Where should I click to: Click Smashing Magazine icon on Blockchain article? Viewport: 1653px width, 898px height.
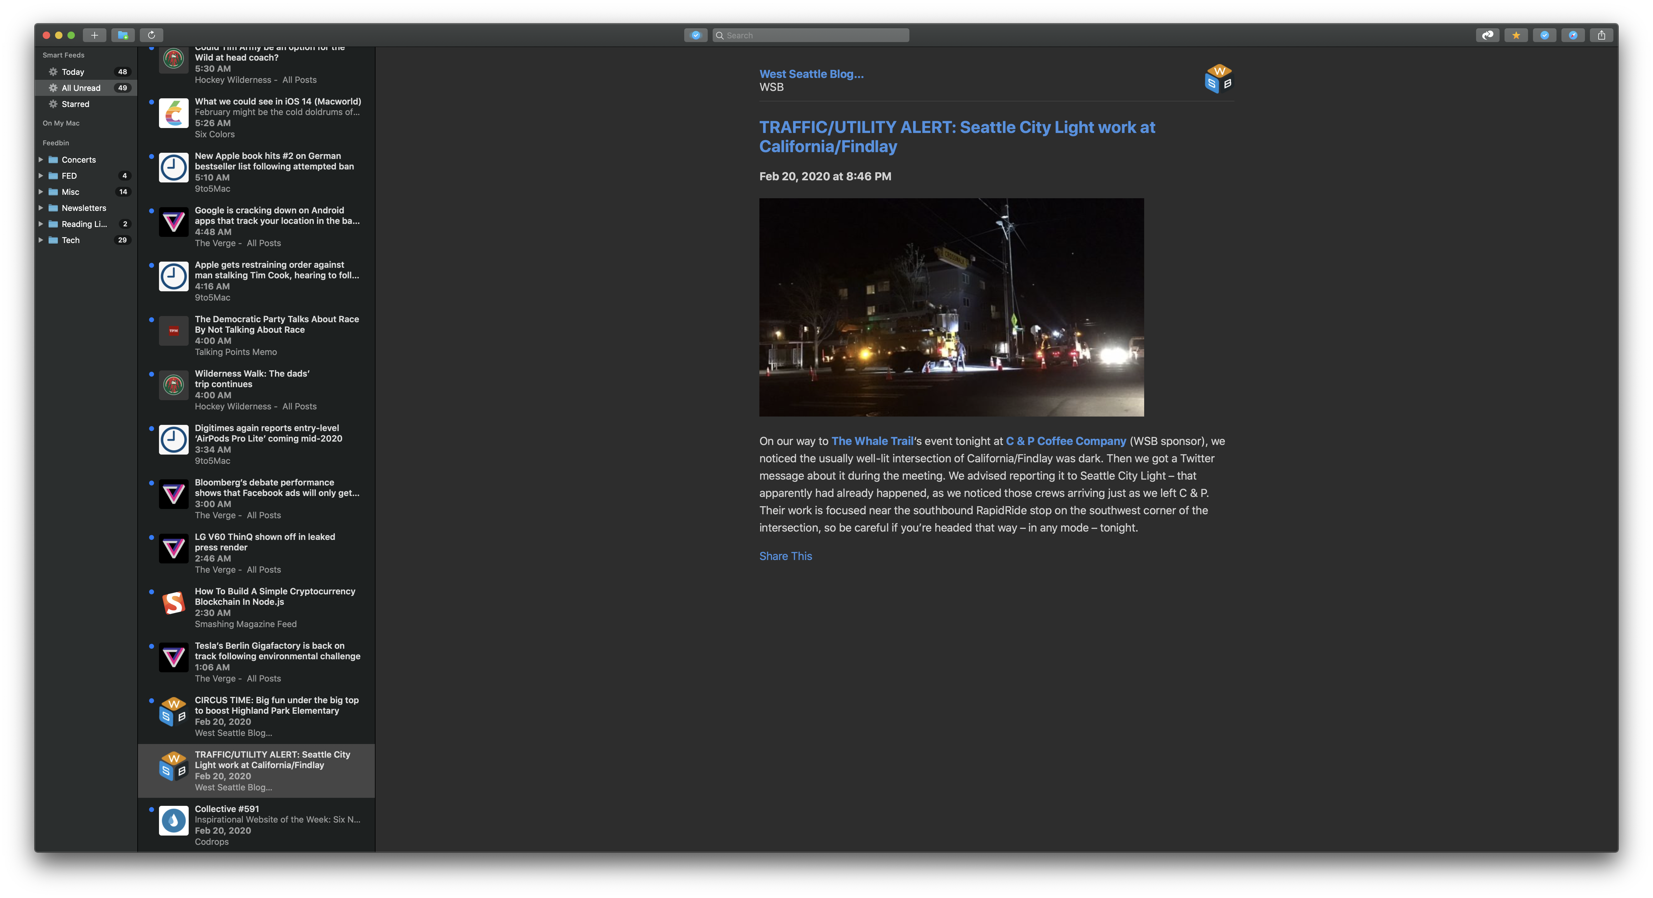click(x=173, y=603)
